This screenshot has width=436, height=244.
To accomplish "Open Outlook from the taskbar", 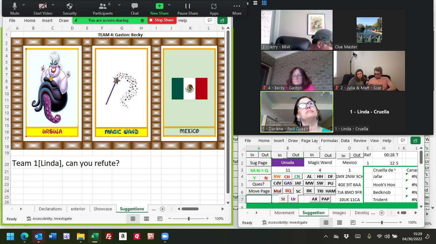I will [38, 236].
